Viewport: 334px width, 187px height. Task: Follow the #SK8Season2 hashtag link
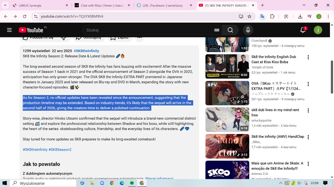(x=60, y=150)
